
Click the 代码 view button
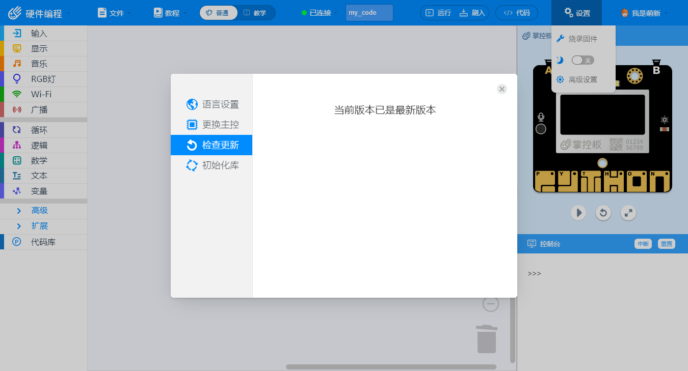(517, 13)
